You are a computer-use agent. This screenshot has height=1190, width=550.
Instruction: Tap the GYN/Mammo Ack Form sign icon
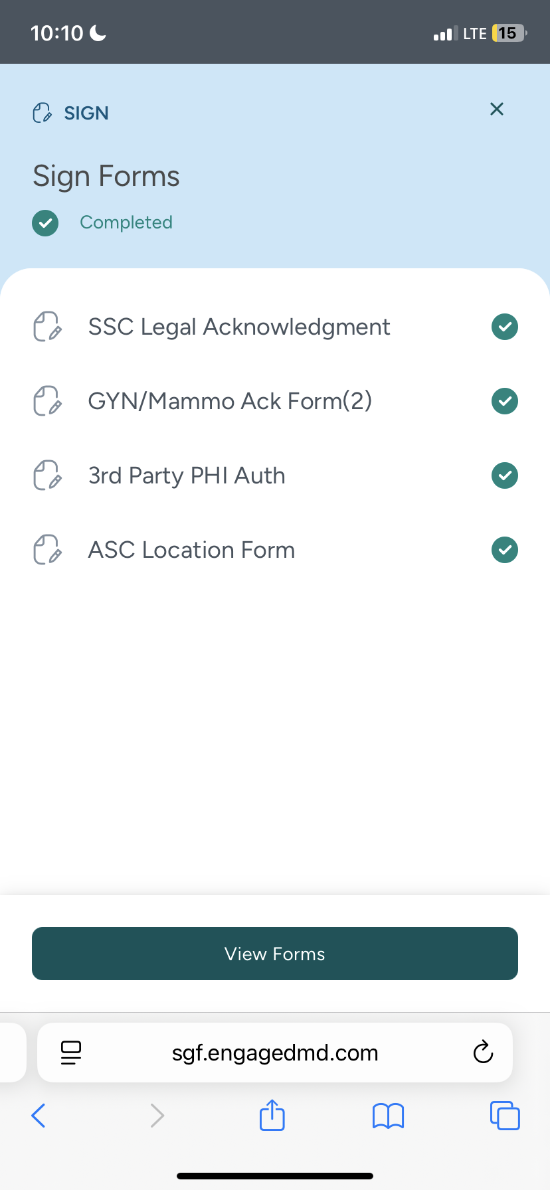click(x=47, y=401)
